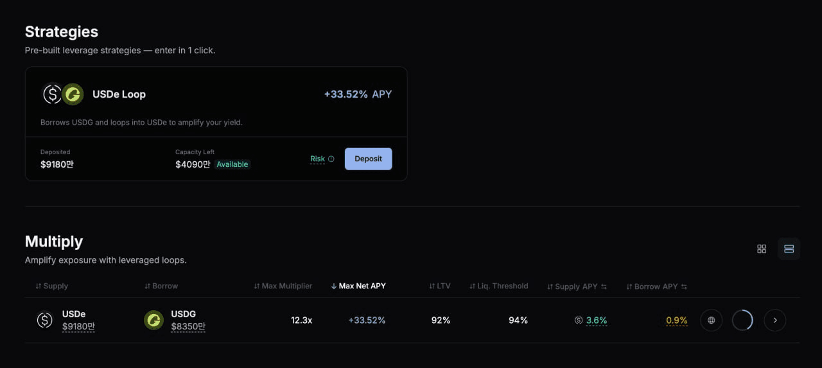Sort table by Max Multiplier
The height and width of the screenshot is (368, 822).
click(x=283, y=286)
